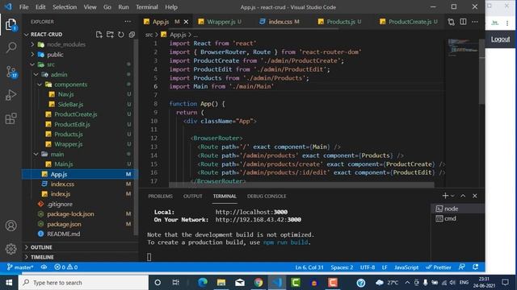This screenshot has height=290, width=517.
Task: Open the Extensions view
Action: (11, 118)
